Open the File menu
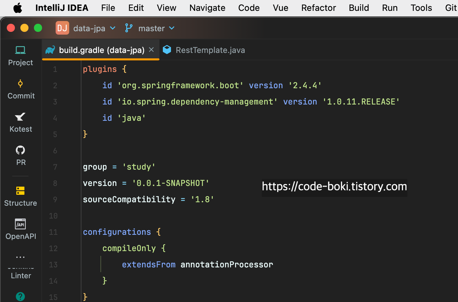The height and width of the screenshot is (302, 458). pos(108,8)
